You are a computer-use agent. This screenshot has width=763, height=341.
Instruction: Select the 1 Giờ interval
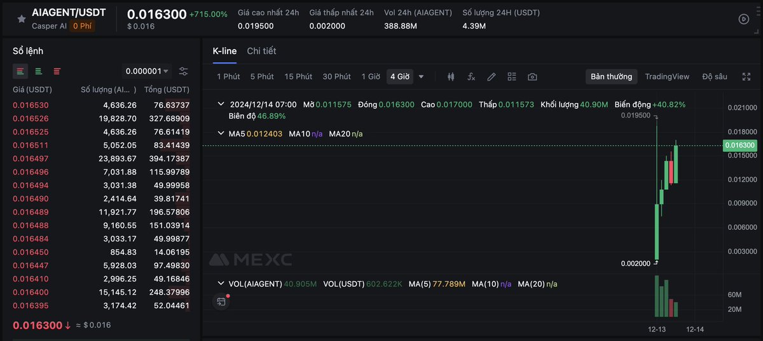pos(371,77)
